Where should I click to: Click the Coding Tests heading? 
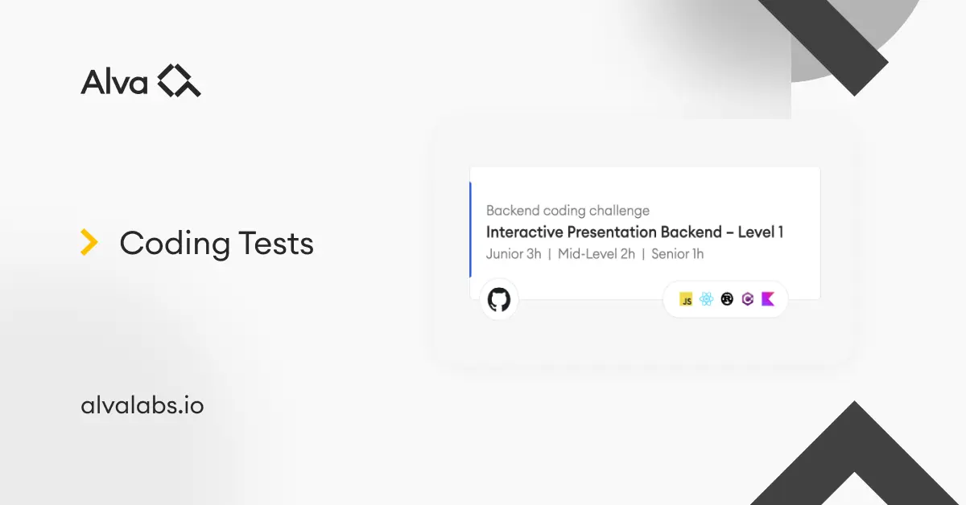tap(217, 244)
